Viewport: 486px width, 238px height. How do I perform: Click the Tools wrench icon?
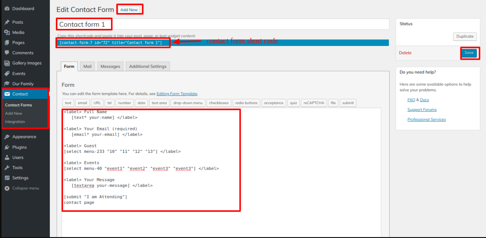click(x=7, y=168)
